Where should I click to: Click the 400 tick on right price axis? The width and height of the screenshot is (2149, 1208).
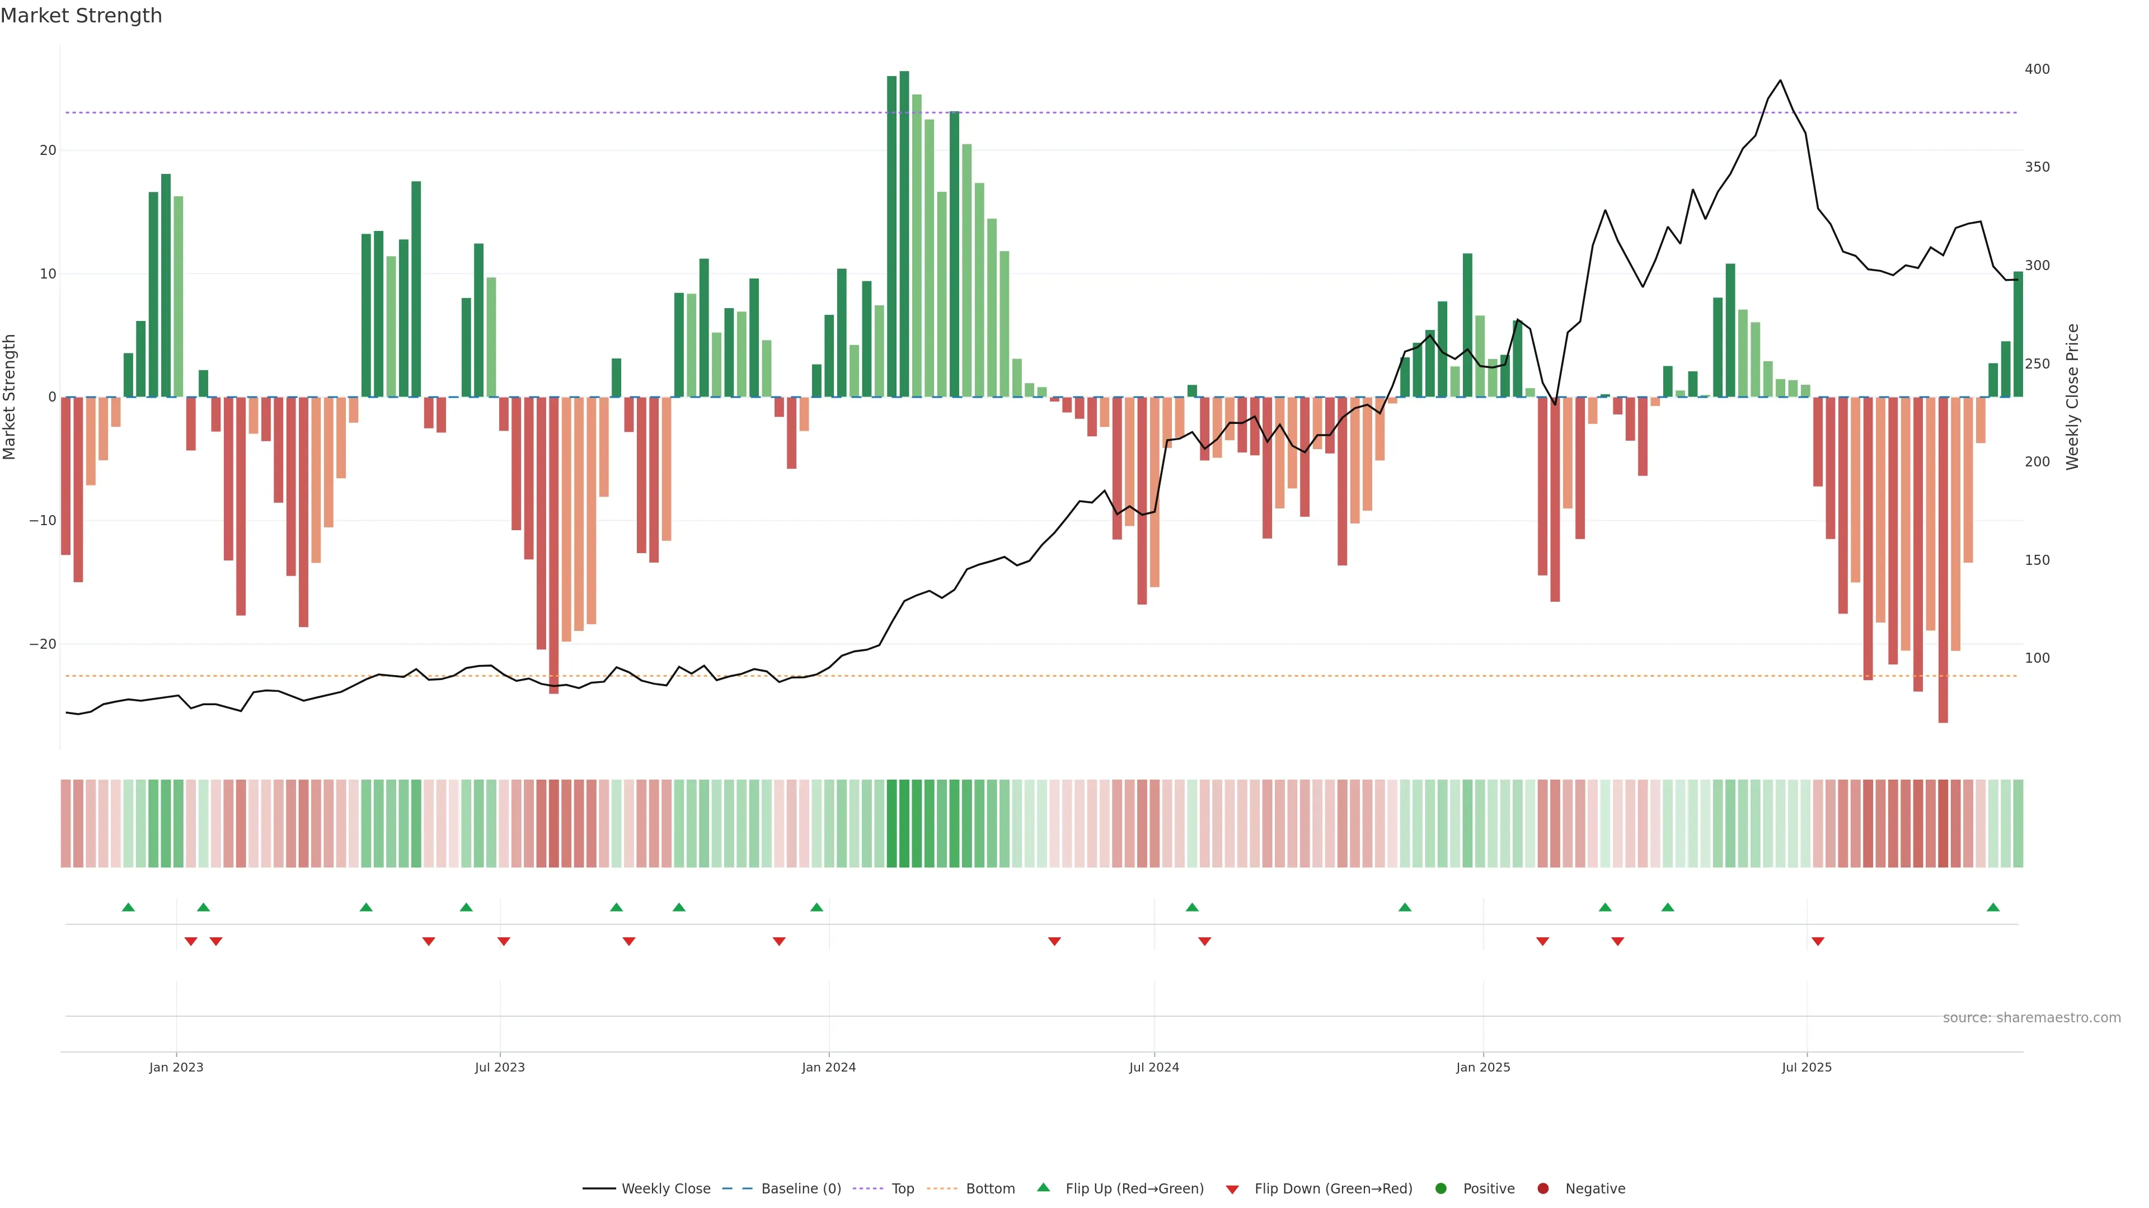click(x=2037, y=69)
